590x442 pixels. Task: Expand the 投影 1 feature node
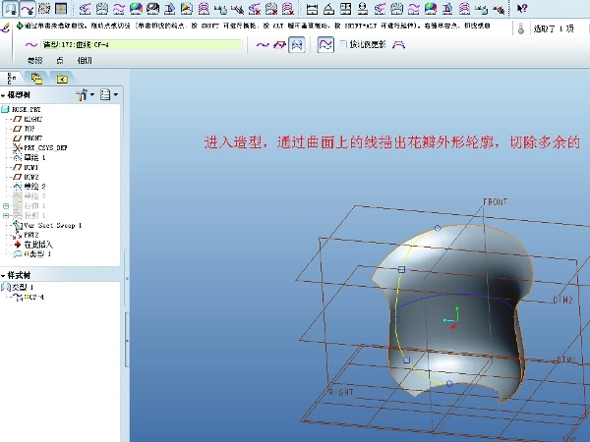7,215
